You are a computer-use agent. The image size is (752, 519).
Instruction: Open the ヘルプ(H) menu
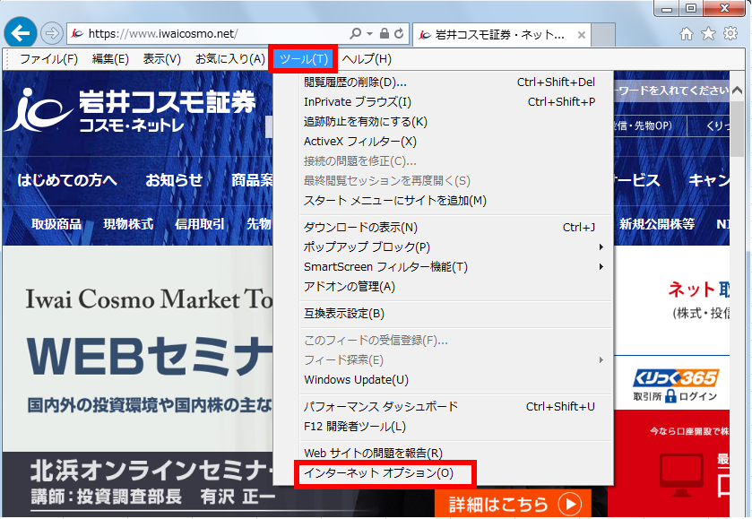367,59
